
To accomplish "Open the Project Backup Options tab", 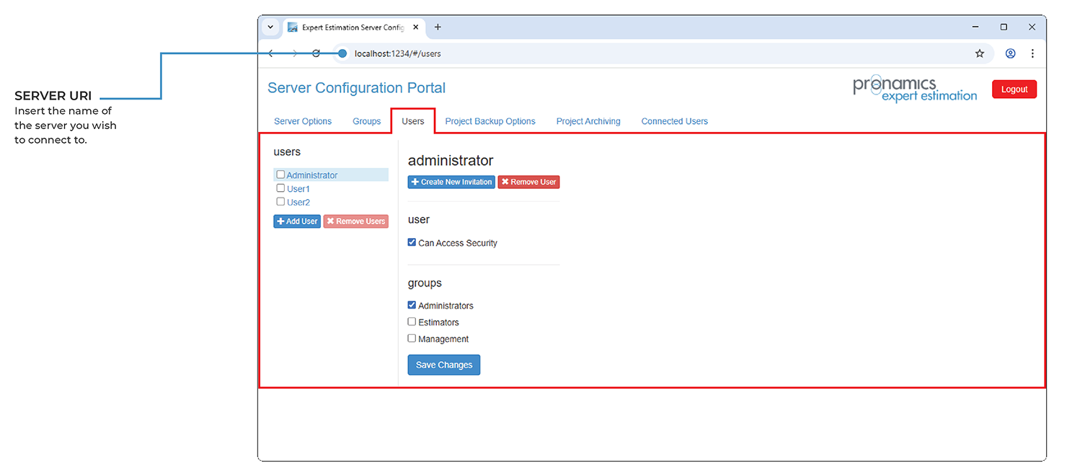I will click(x=490, y=121).
